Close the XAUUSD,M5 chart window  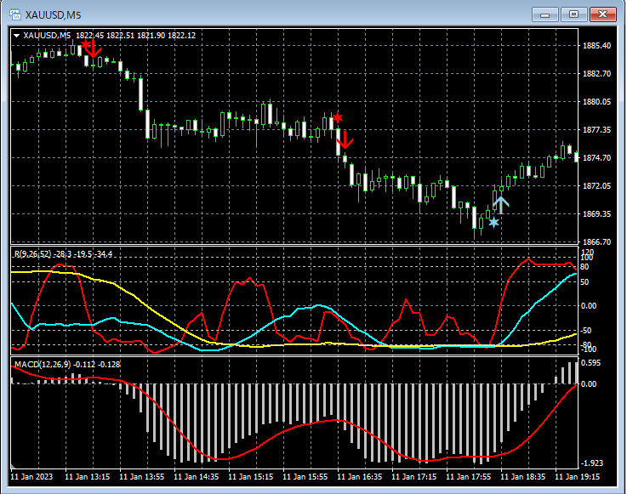(x=603, y=14)
